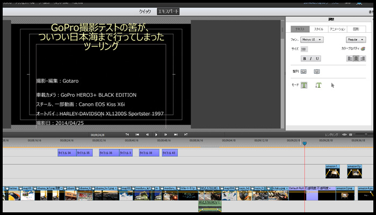Jump to the next edit point

pos(176,134)
